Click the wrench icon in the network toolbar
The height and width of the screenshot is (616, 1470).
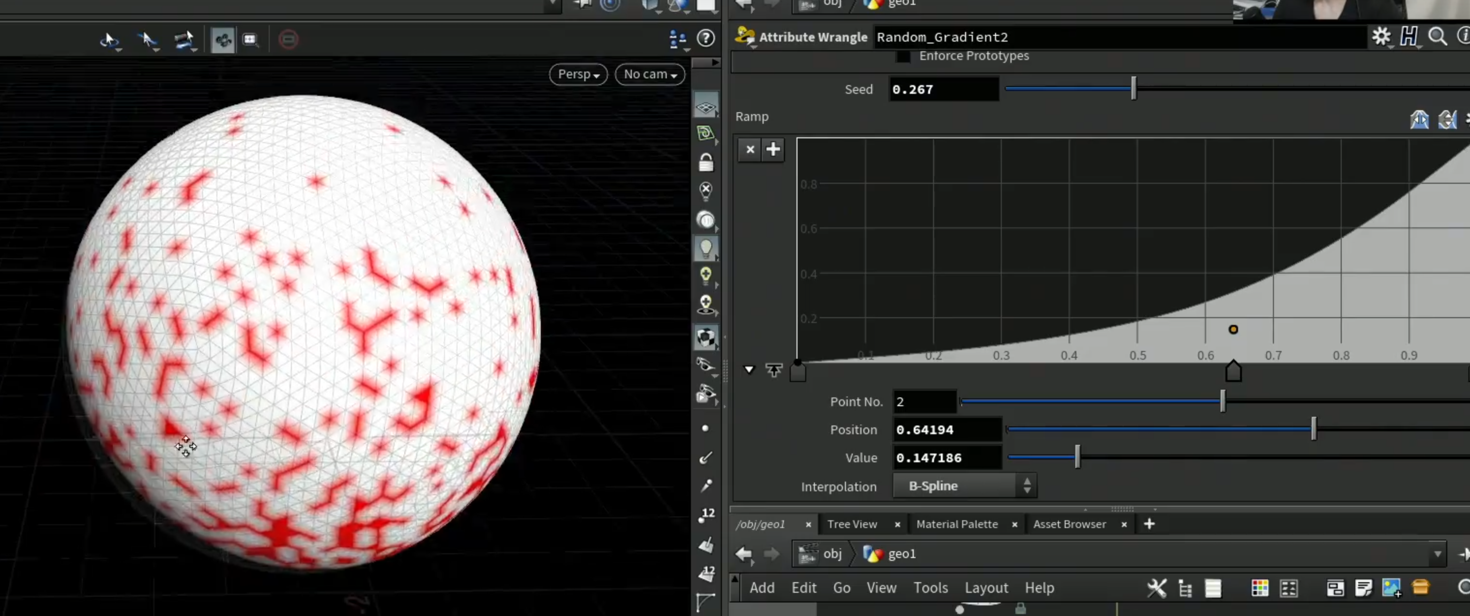coord(1157,587)
